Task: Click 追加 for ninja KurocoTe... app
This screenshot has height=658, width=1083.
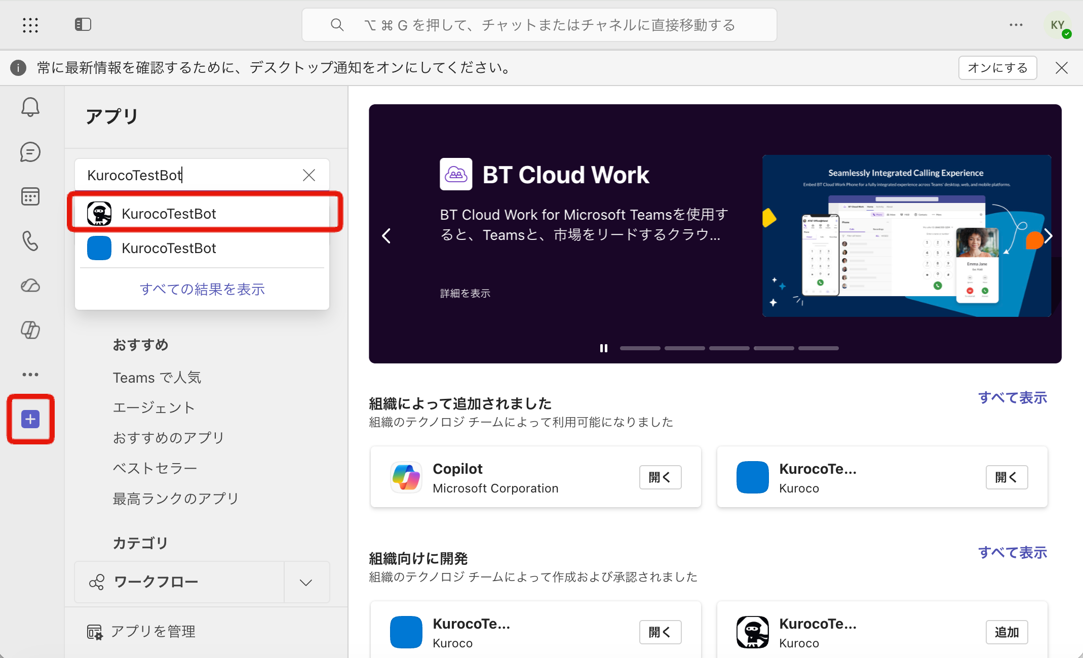Action: pos(1007,632)
